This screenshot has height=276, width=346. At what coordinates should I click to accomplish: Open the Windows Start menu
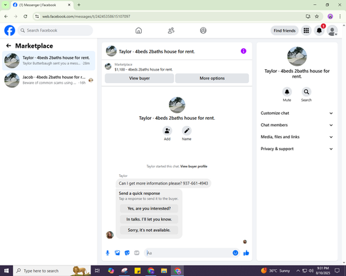(x=6, y=270)
